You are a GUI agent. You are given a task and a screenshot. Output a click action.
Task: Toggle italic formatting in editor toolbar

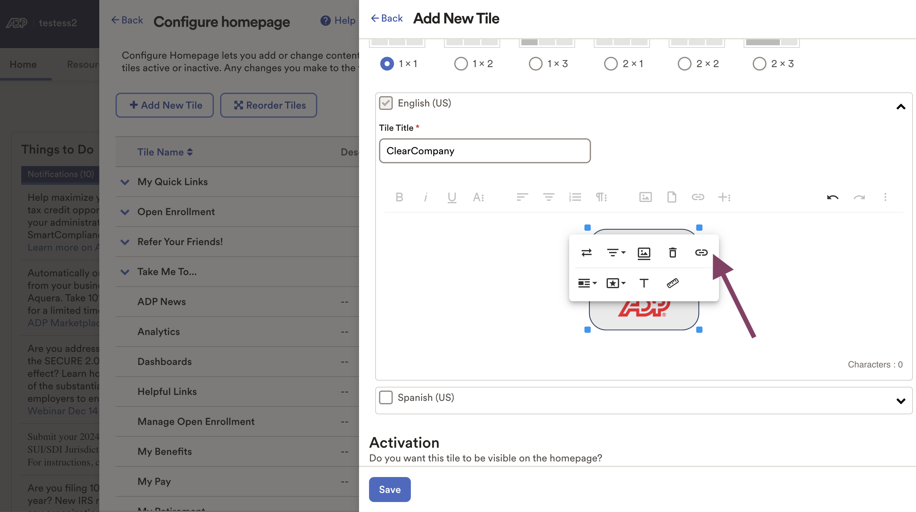point(426,197)
